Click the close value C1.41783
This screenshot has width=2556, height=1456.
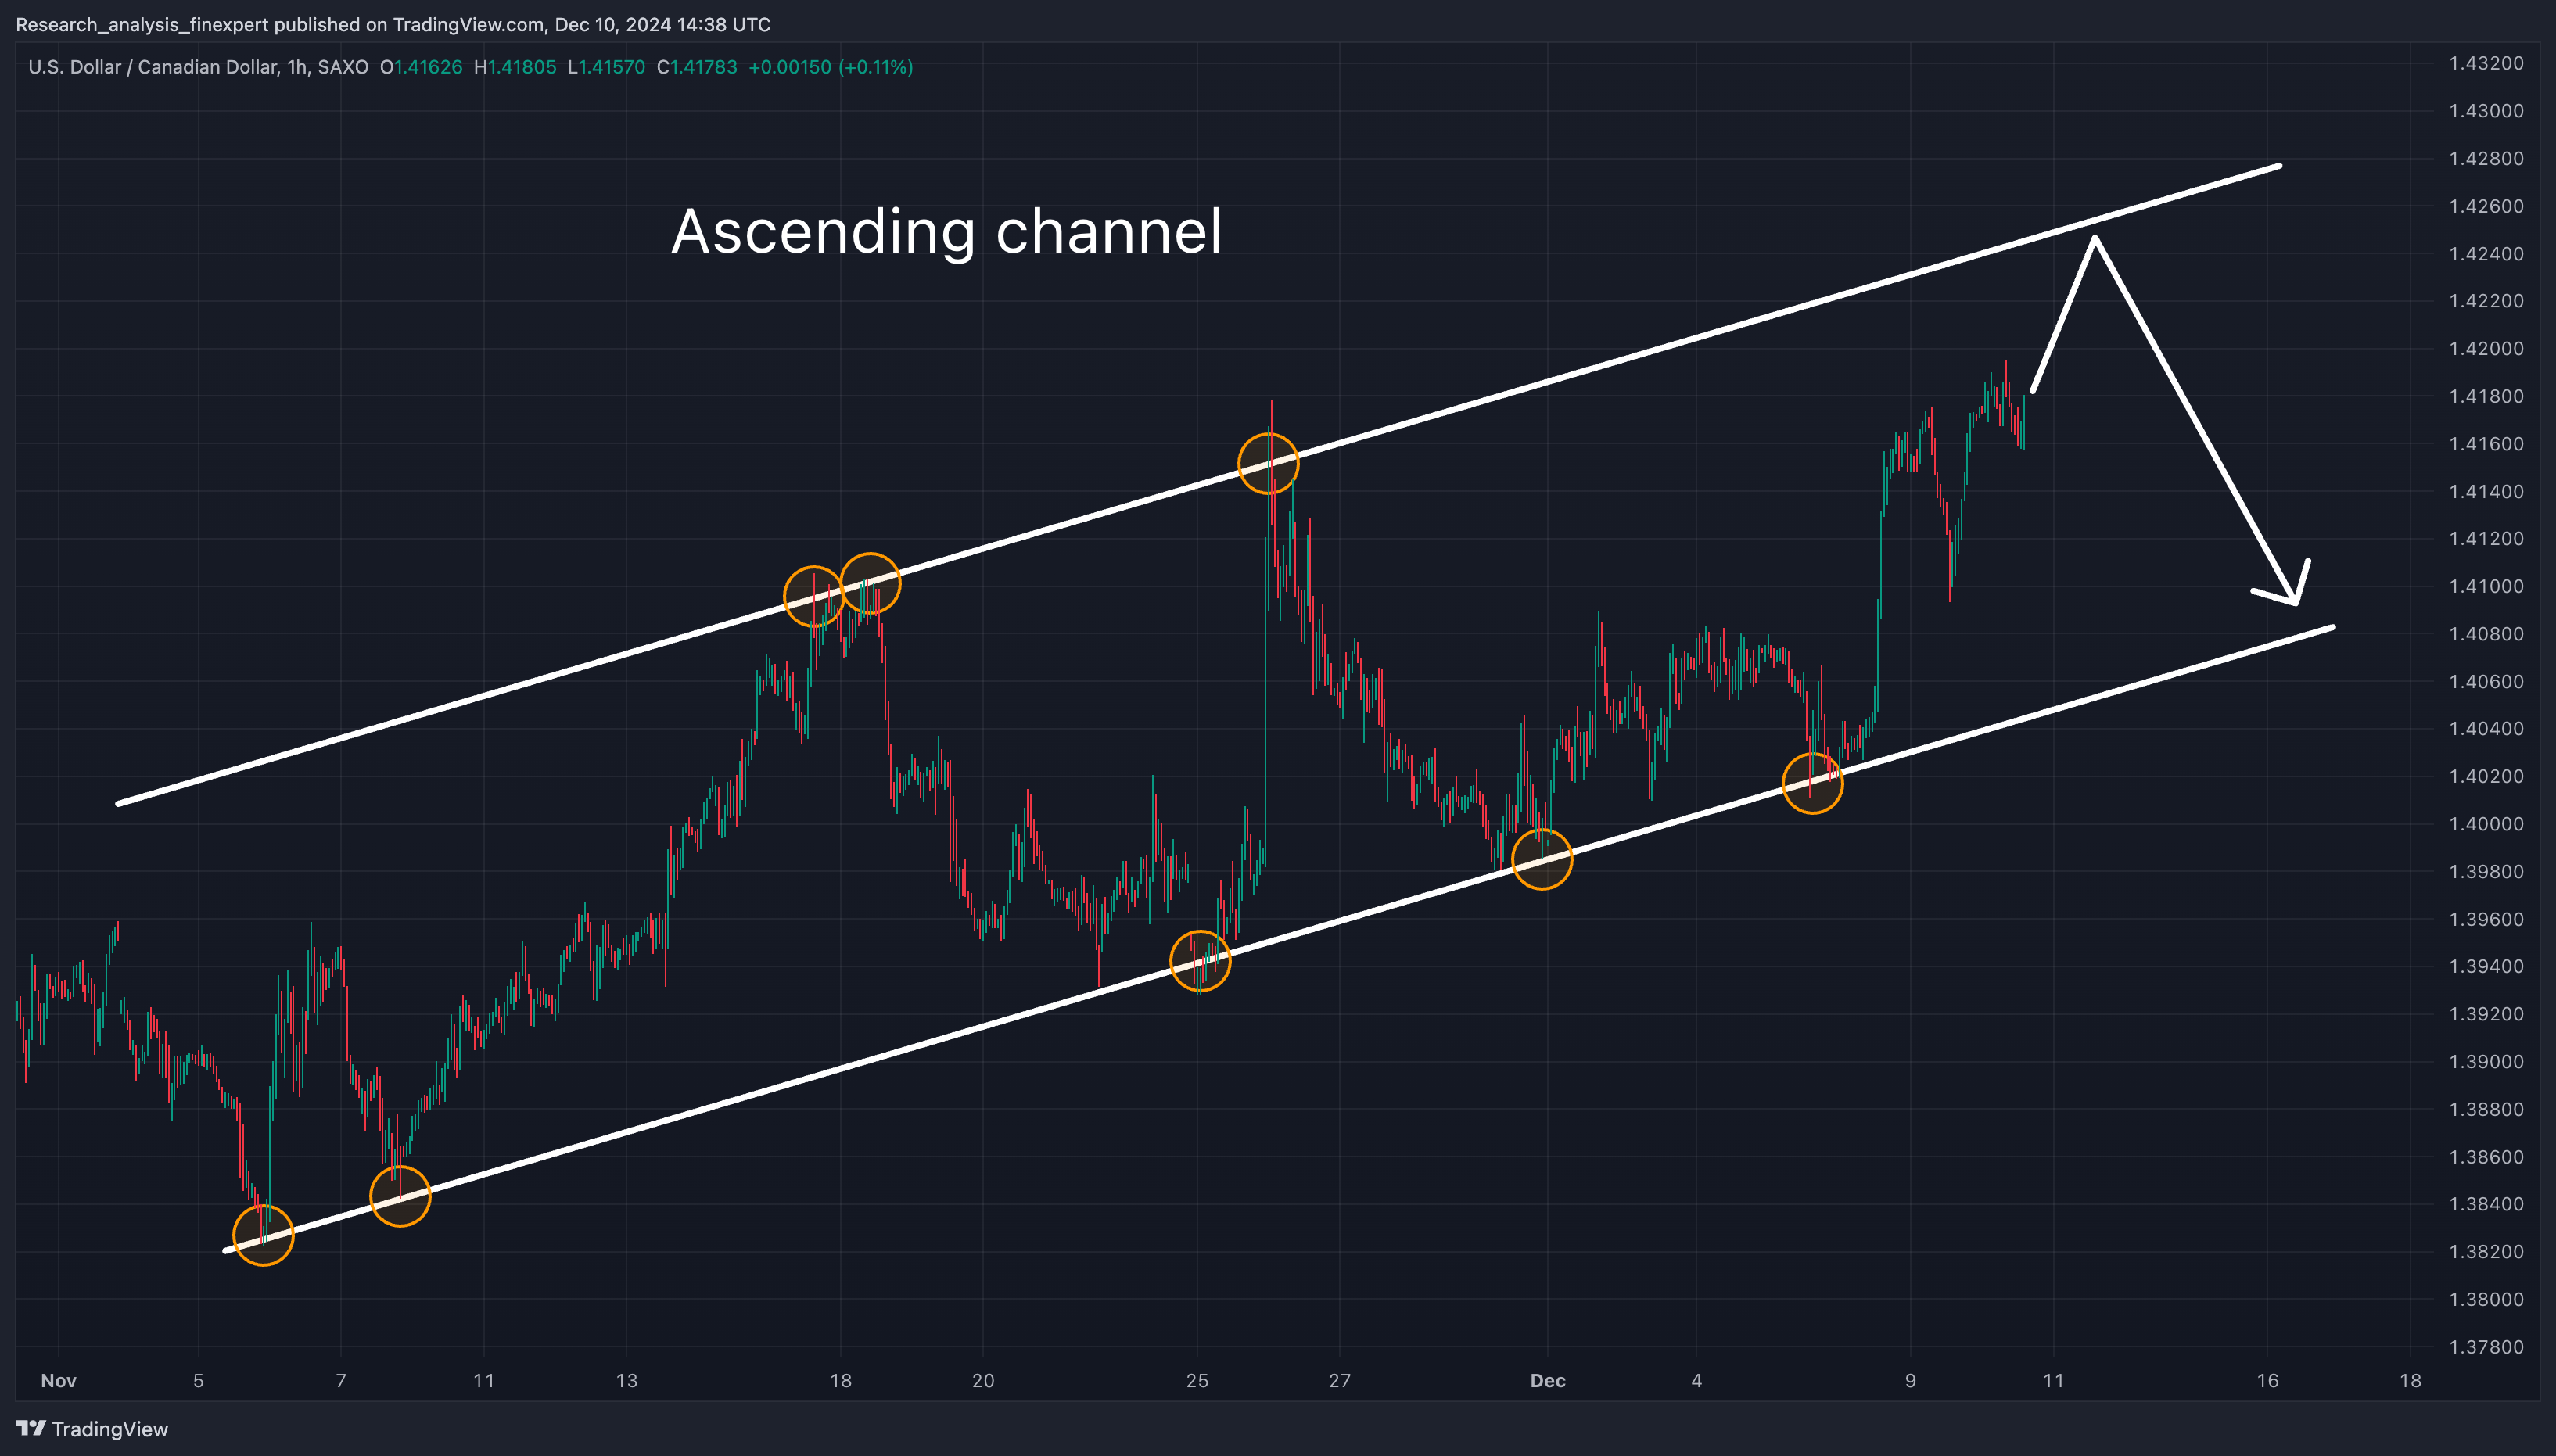click(x=697, y=67)
